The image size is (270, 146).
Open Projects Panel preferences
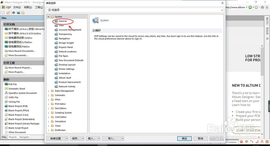click(66, 47)
